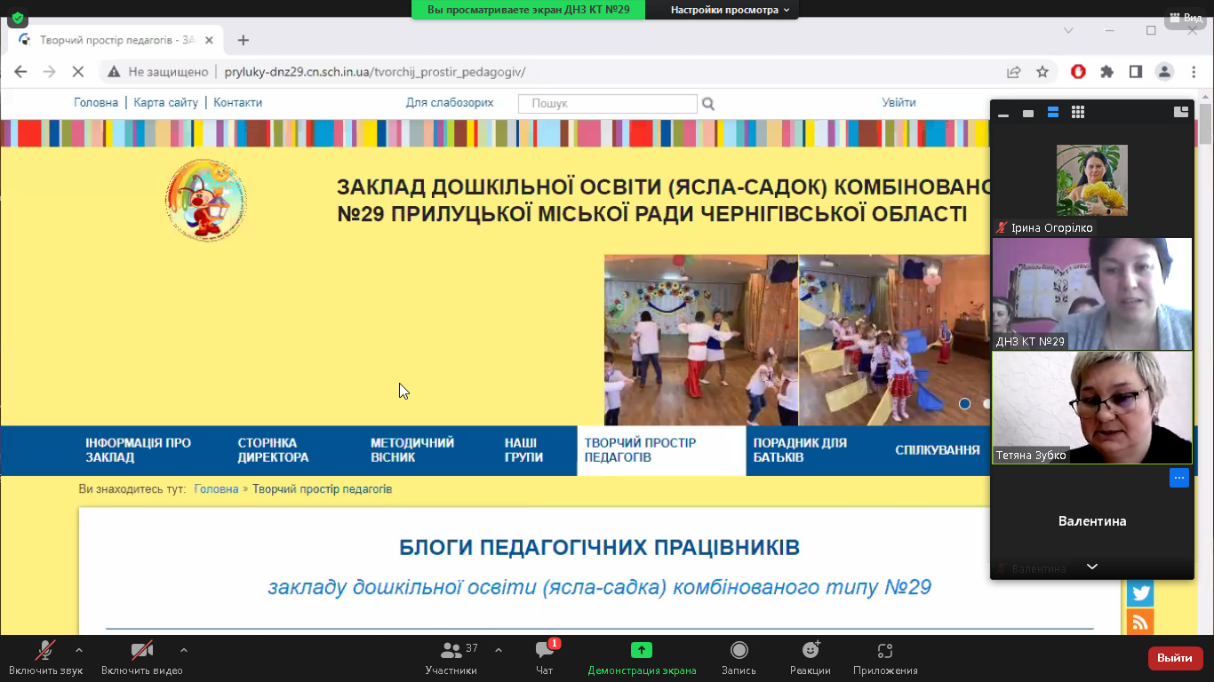Open the Карта сайту link
Image resolution: width=1214 pixels, height=682 pixels.
pos(166,103)
